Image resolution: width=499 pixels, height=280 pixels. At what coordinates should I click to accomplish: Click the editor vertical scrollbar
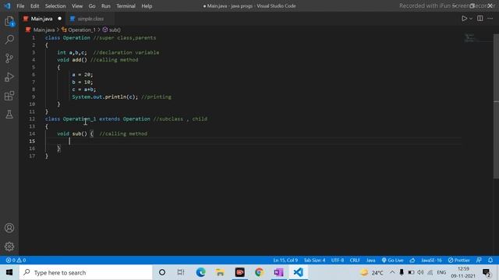click(x=496, y=106)
